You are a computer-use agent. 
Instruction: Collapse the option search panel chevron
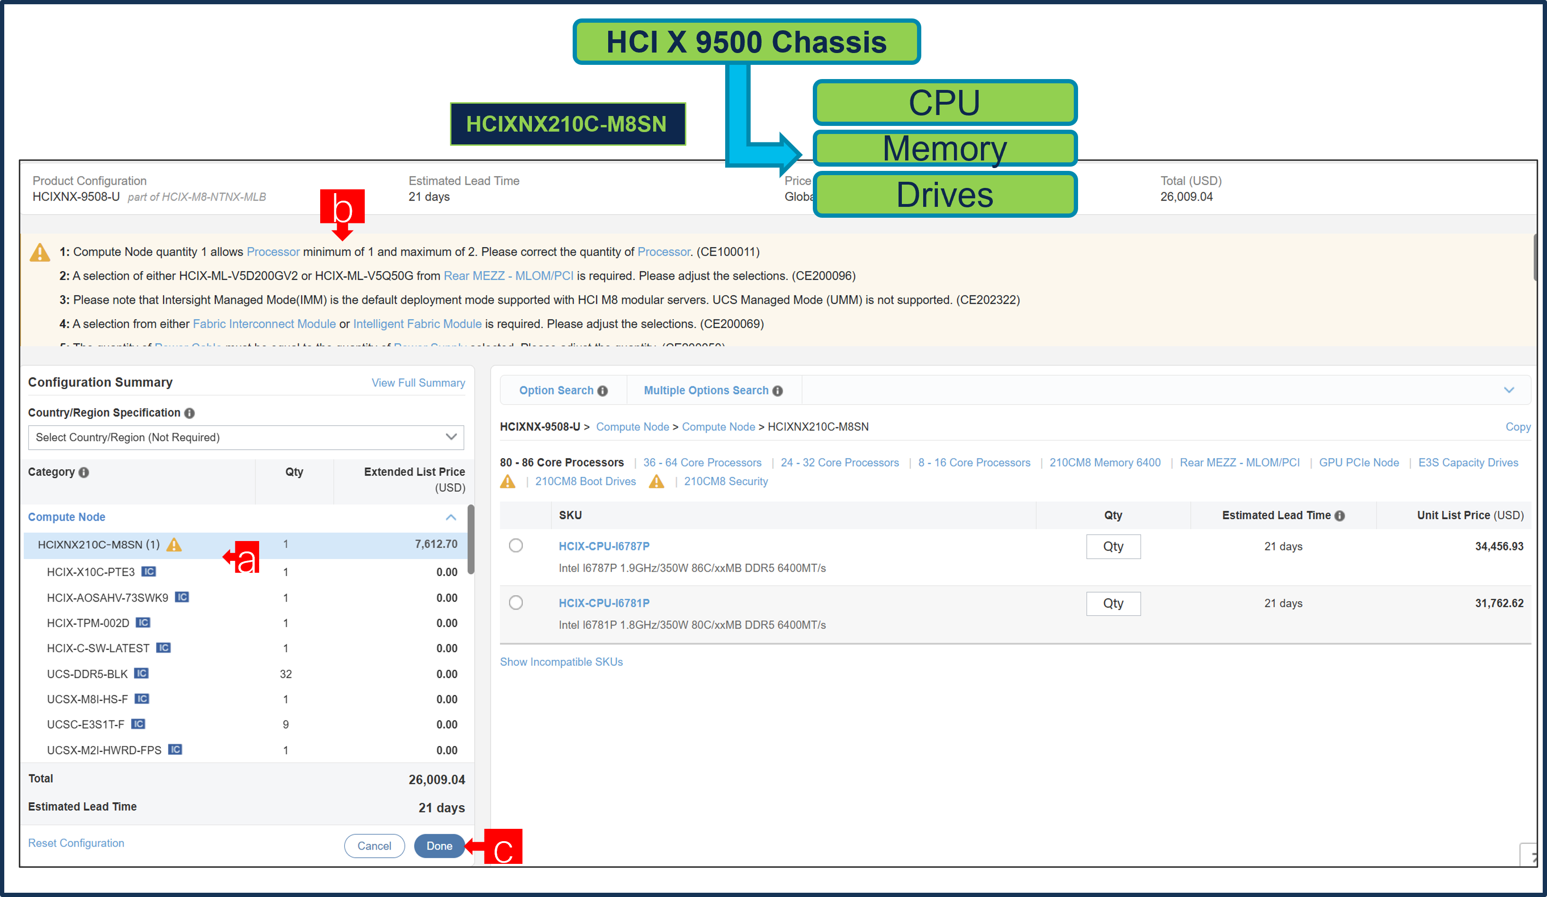pyautogui.click(x=1510, y=390)
